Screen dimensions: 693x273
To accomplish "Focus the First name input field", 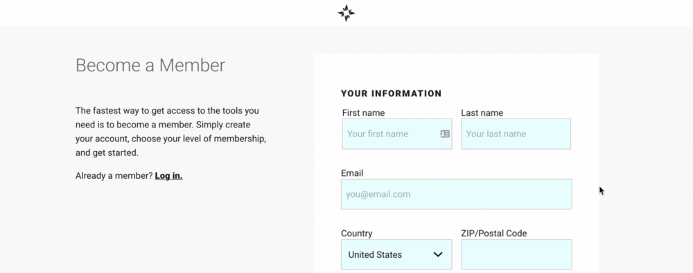I will pos(397,134).
